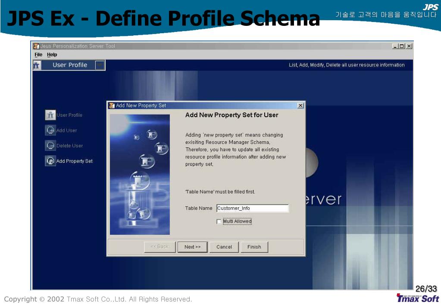The width and height of the screenshot is (441, 305).
Task: Click the Jeus Personalization Server Tool title icon
Action: click(36, 46)
